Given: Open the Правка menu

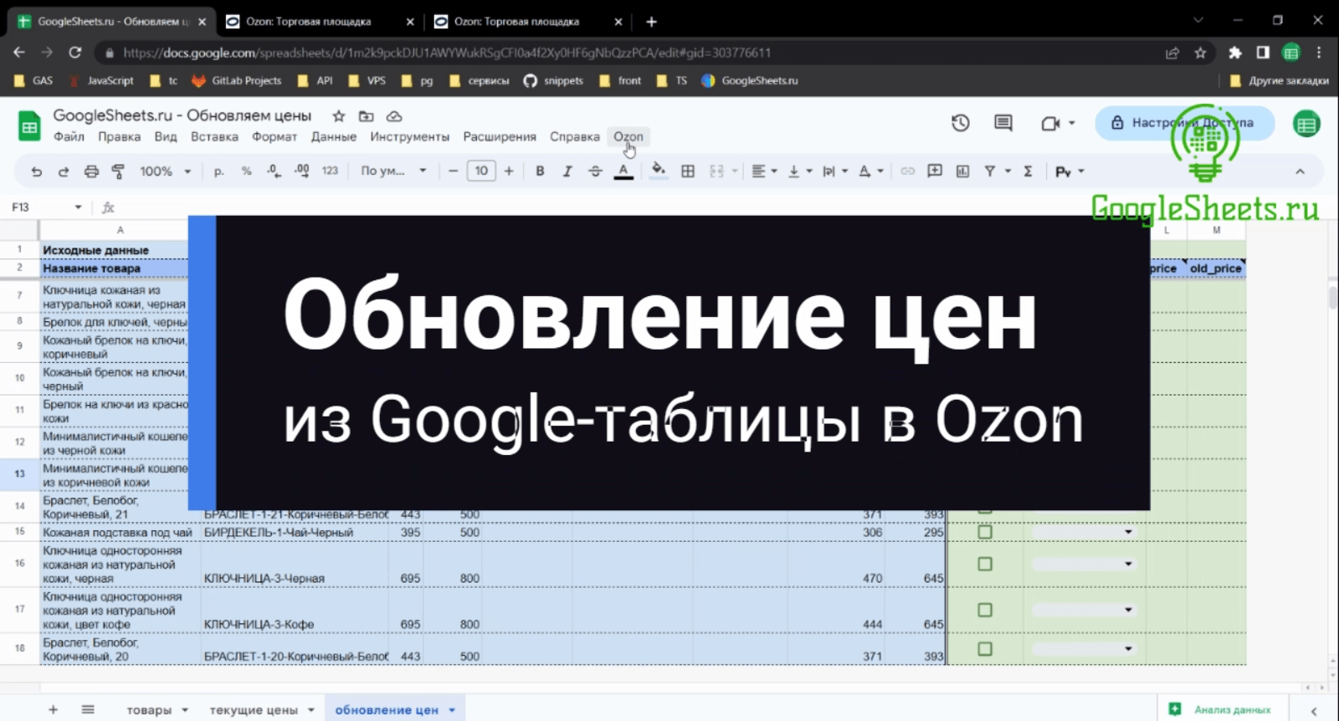Looking at the screenshot, I should point(119,136).
